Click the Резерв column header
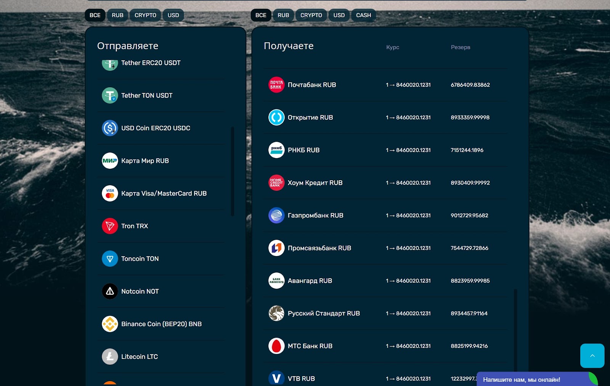Image resolution: width=610 pixels, height=386 pixels. pos(461,47)
